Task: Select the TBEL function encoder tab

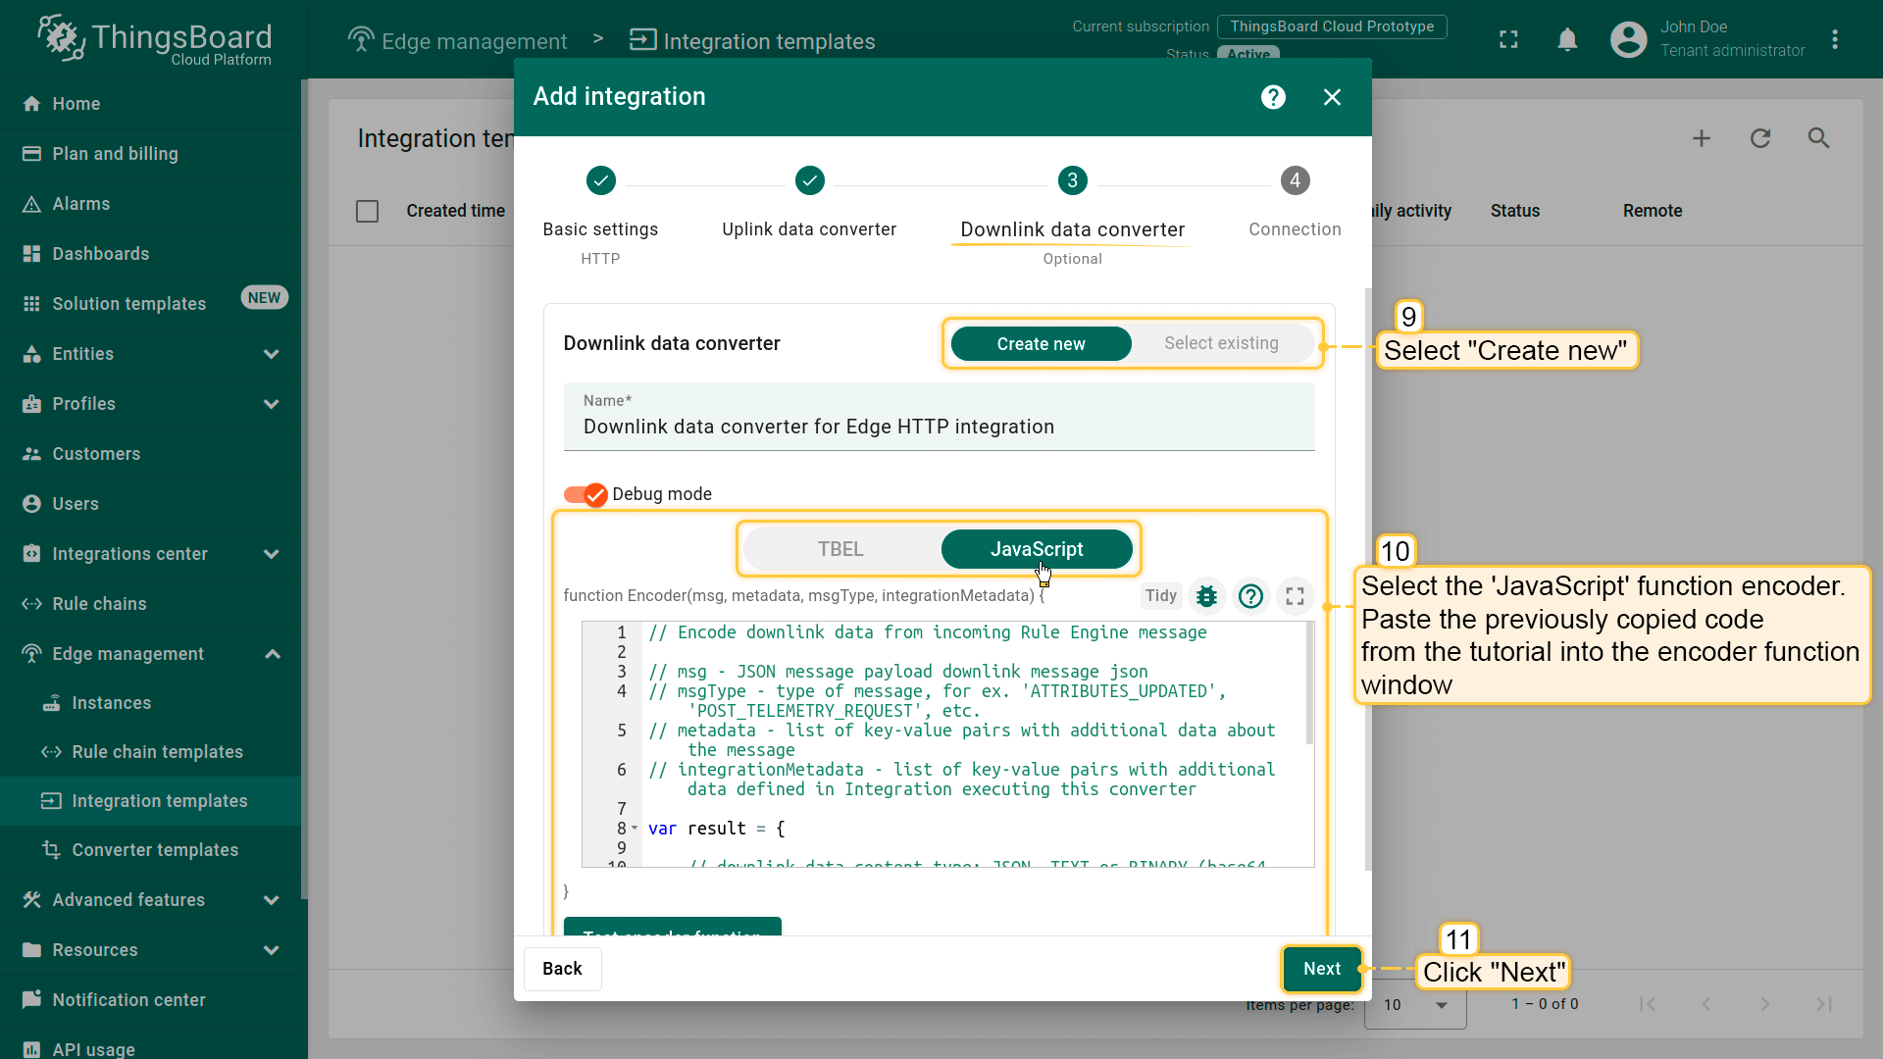Action: [x=840, y=548]
